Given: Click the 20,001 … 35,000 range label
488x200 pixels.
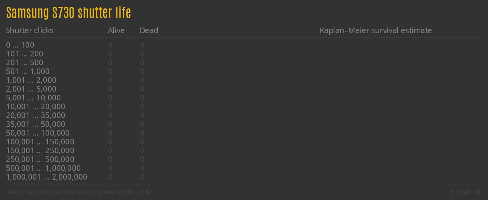Looking at the screenshot, I should coord(36,115).
